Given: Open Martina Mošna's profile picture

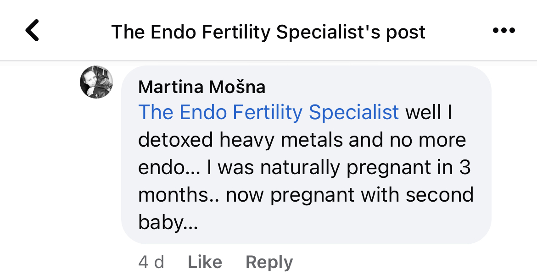Looking at the screenshot, I should (96, 82).
